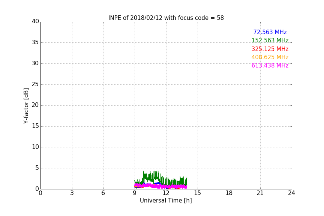The width and height of the screenshot is (324, 216).
Task: Click the x-axis tick label 3
Action: (x=72, y=193)
